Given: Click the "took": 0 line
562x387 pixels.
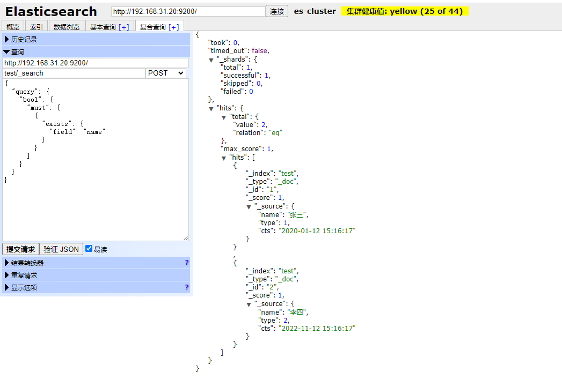Looking at the screenshot, I should click(x=224, y=42).
